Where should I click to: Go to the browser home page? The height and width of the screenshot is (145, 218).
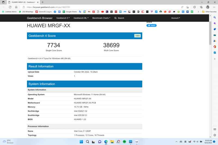[x=16, y=7]
